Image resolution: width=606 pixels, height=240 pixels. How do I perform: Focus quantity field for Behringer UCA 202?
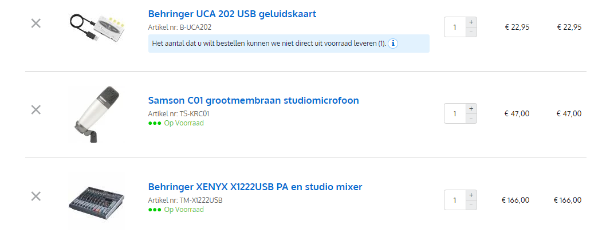[x=455, y=27]
